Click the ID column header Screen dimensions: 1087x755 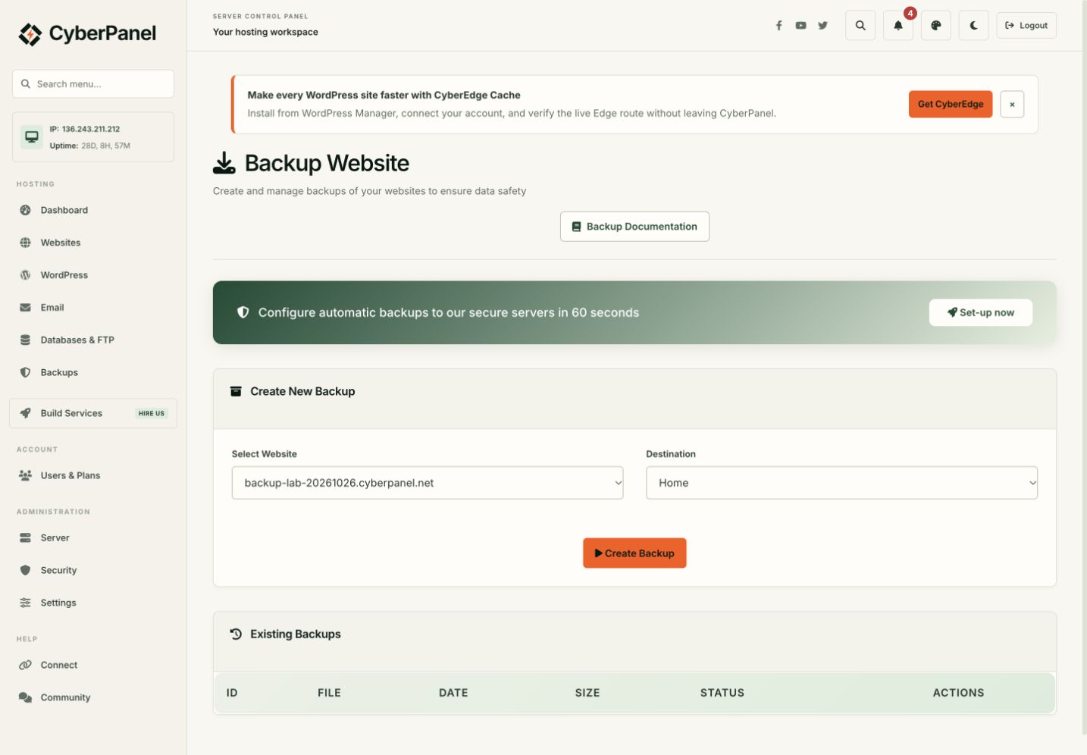click(x=232, y=693)
